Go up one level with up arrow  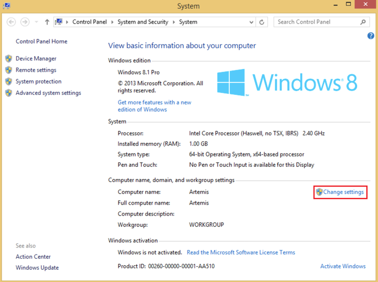point(47,22)
